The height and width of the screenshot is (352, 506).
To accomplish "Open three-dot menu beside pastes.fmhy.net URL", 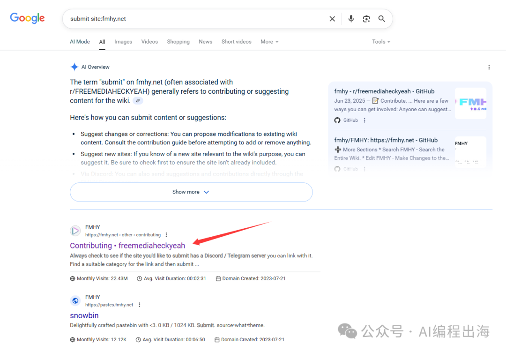I will (139, 305).
